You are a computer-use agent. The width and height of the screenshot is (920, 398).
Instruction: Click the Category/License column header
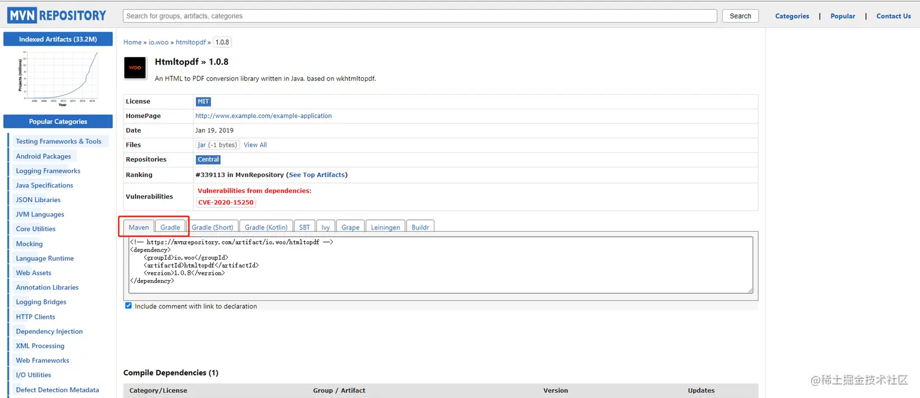158,390
